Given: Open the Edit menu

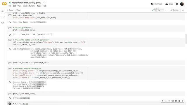Looking at the screenshot, I should 14,6.
